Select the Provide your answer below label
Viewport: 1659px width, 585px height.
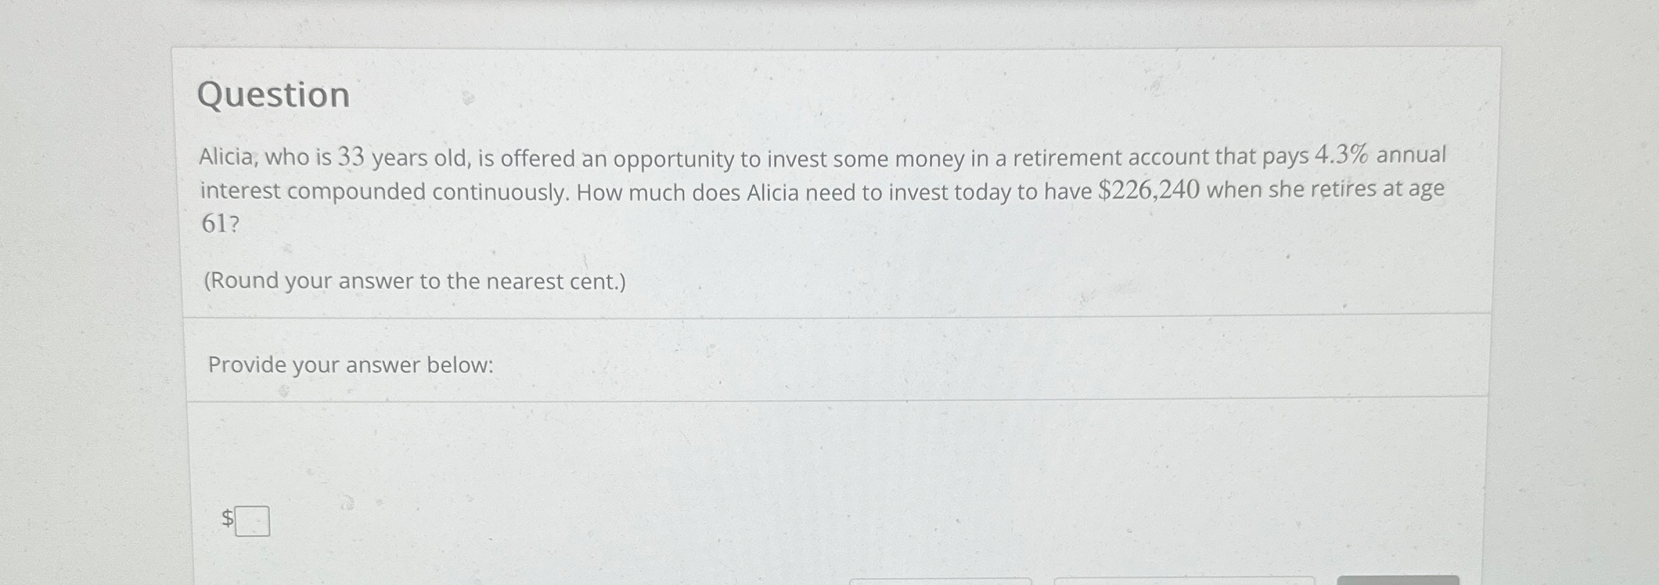tap(350, 365)
